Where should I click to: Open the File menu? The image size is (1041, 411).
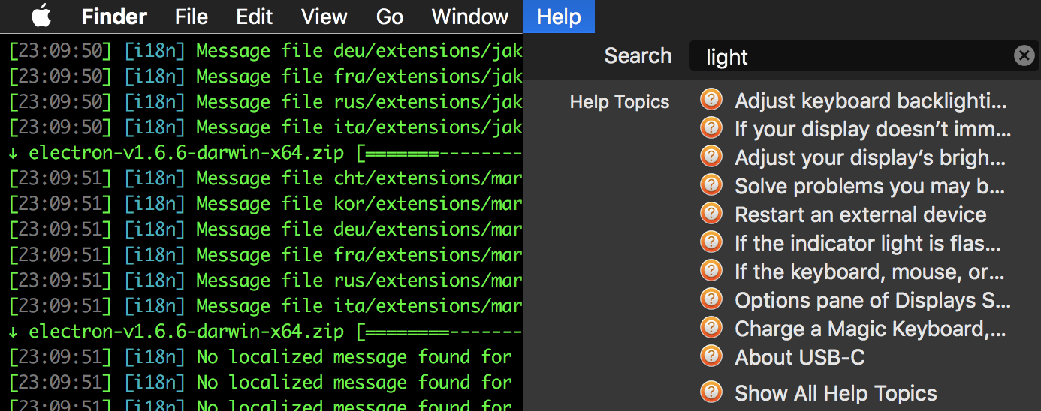(192, 16)
